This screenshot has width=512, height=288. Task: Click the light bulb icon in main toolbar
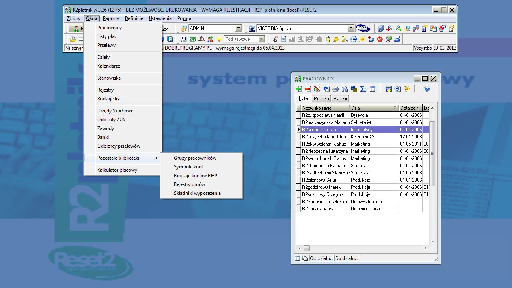point(219,39)
